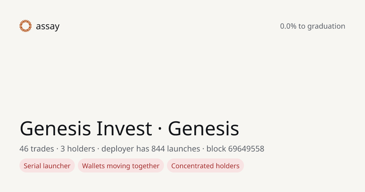The image size is (365, 192).
Task: Open the 46 trades stat
Action: 37,149
